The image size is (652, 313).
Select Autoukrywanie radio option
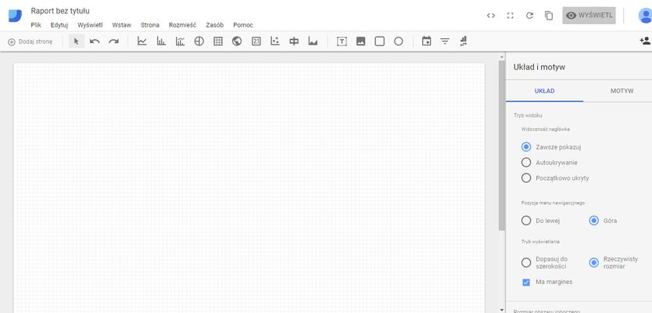pos(526,162)
